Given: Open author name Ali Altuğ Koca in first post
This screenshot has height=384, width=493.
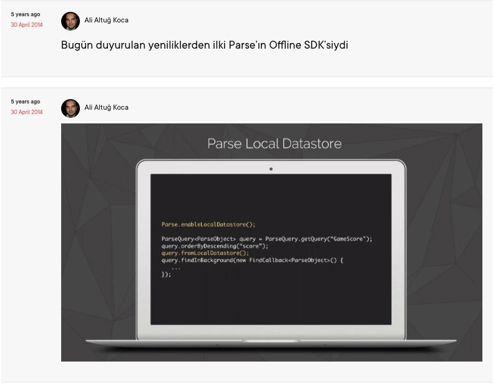Looking at the screenshot, I should pyautogui.click(x=106, y=20).
